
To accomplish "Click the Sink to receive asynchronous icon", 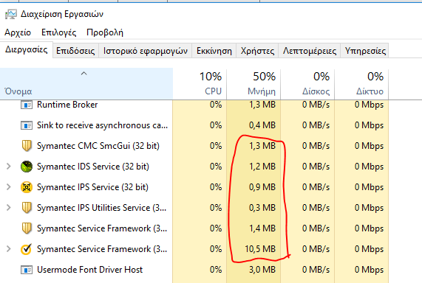I will [x=27, y=125].
